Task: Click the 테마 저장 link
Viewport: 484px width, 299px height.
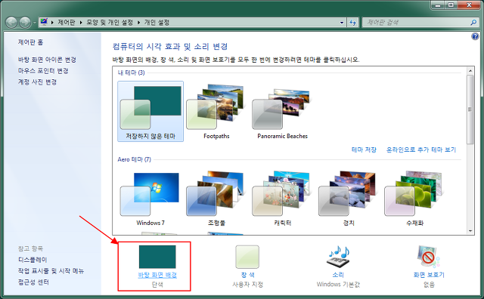Action: tap(364, 149)
